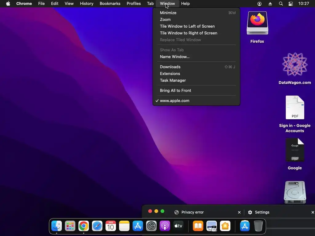Open the History menu

point(86,4)
